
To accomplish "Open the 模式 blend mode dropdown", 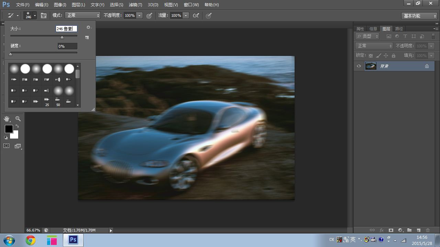I will click(x=83, y=15).
